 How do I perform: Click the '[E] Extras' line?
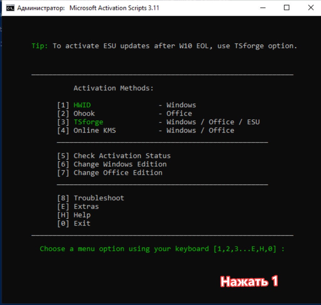[x=78, y=206]
